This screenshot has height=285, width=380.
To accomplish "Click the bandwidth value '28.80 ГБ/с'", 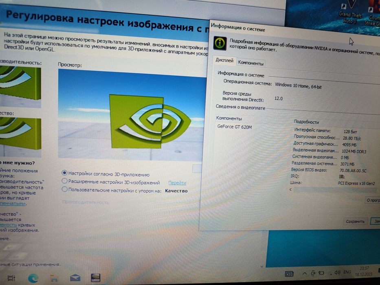I will coord(351,138).
